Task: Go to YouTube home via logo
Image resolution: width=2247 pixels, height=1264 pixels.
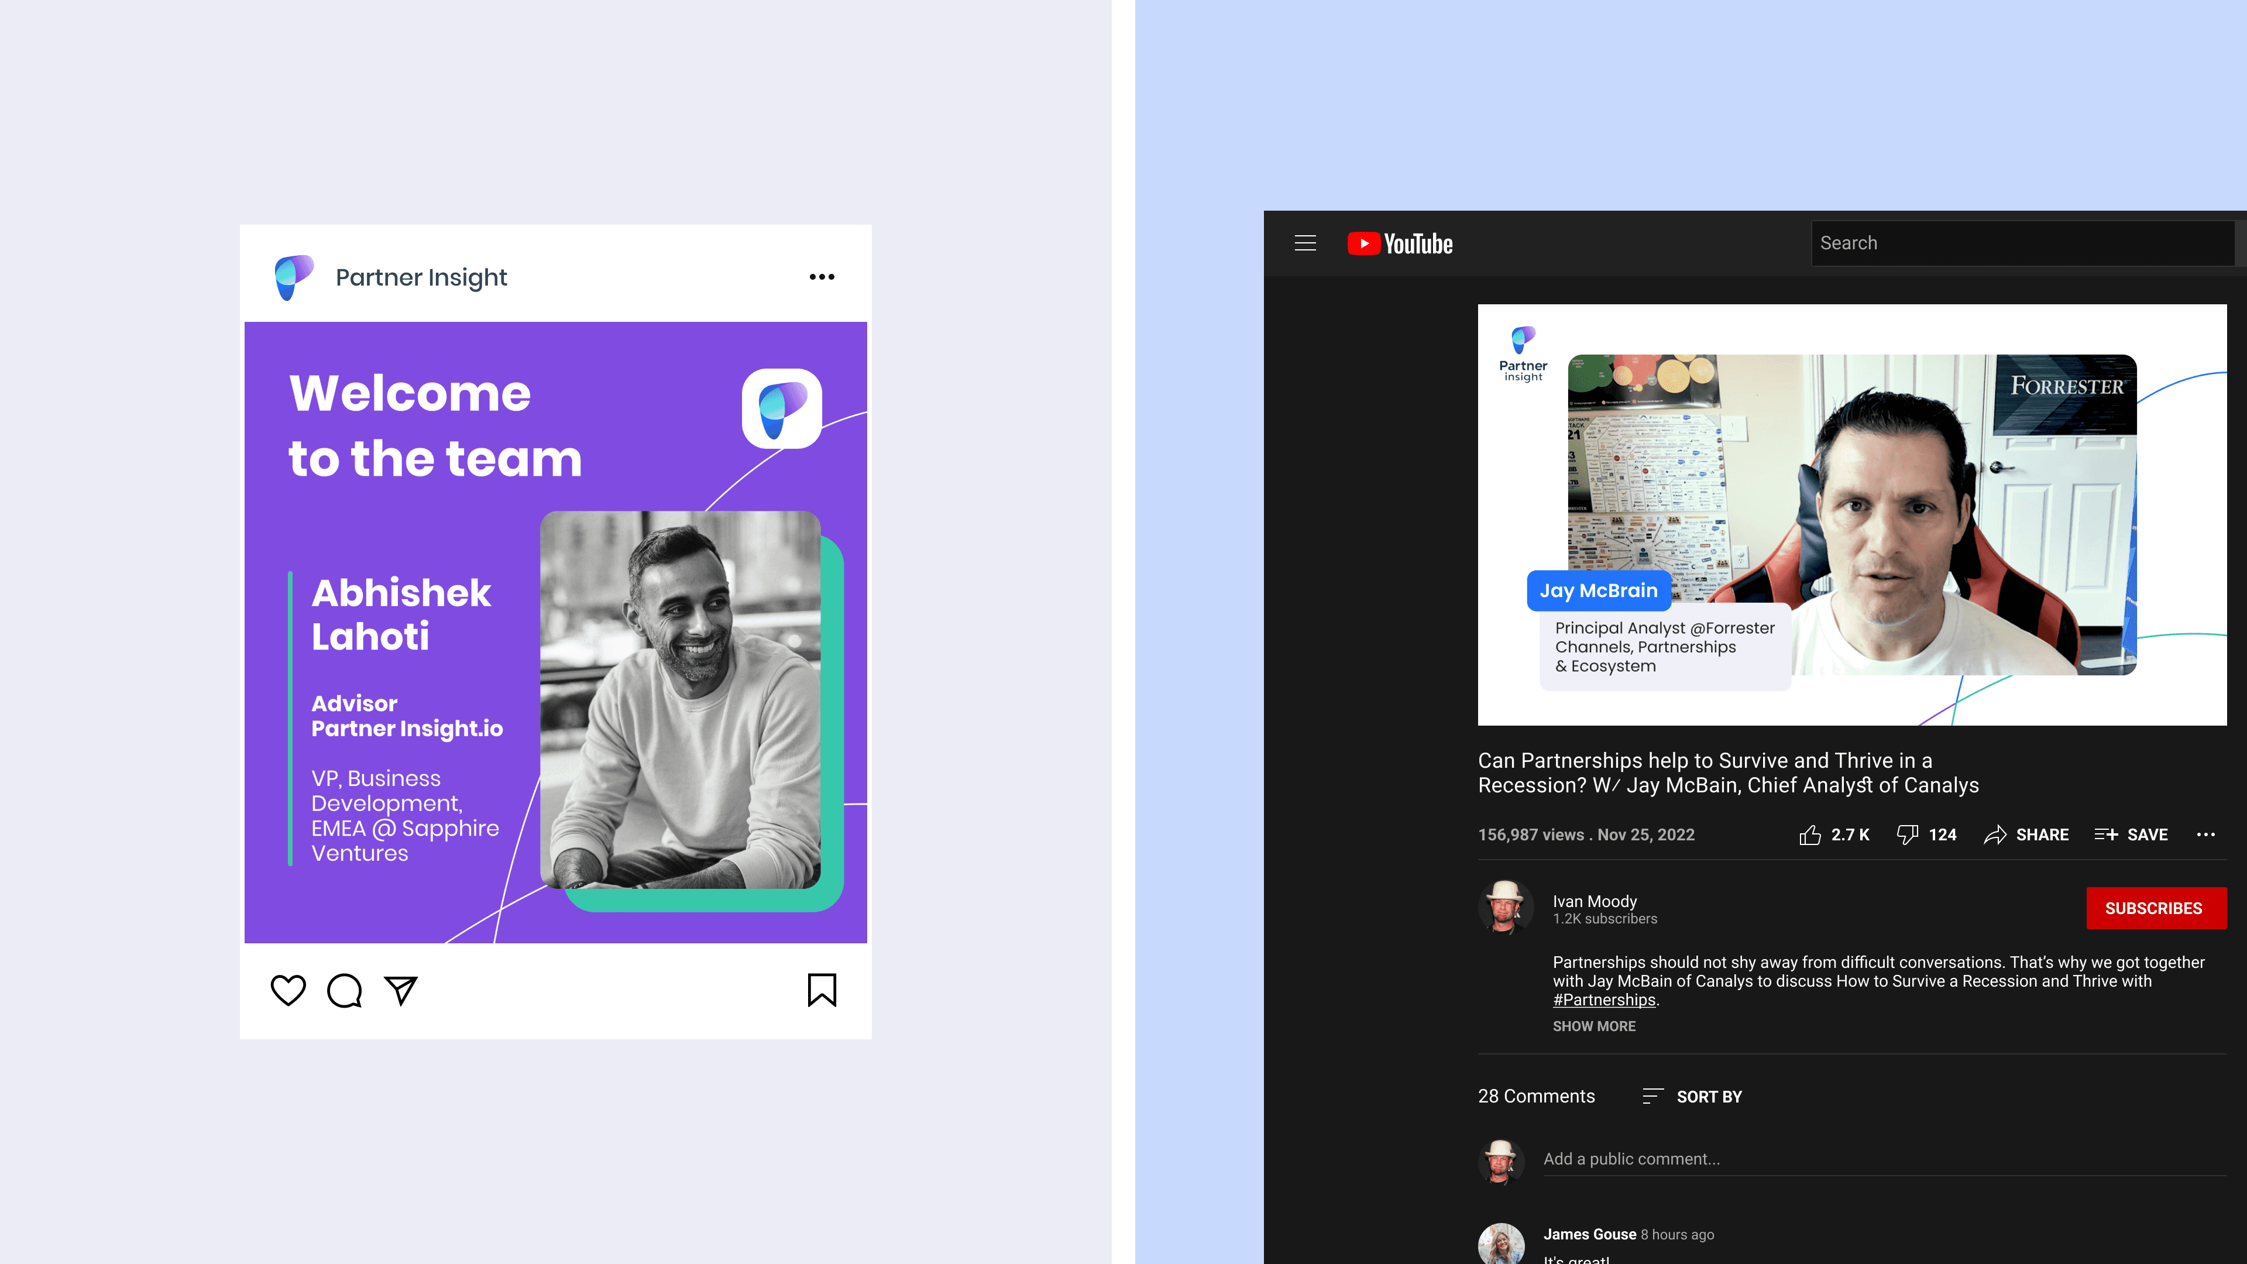Action: click(1400, 243)
